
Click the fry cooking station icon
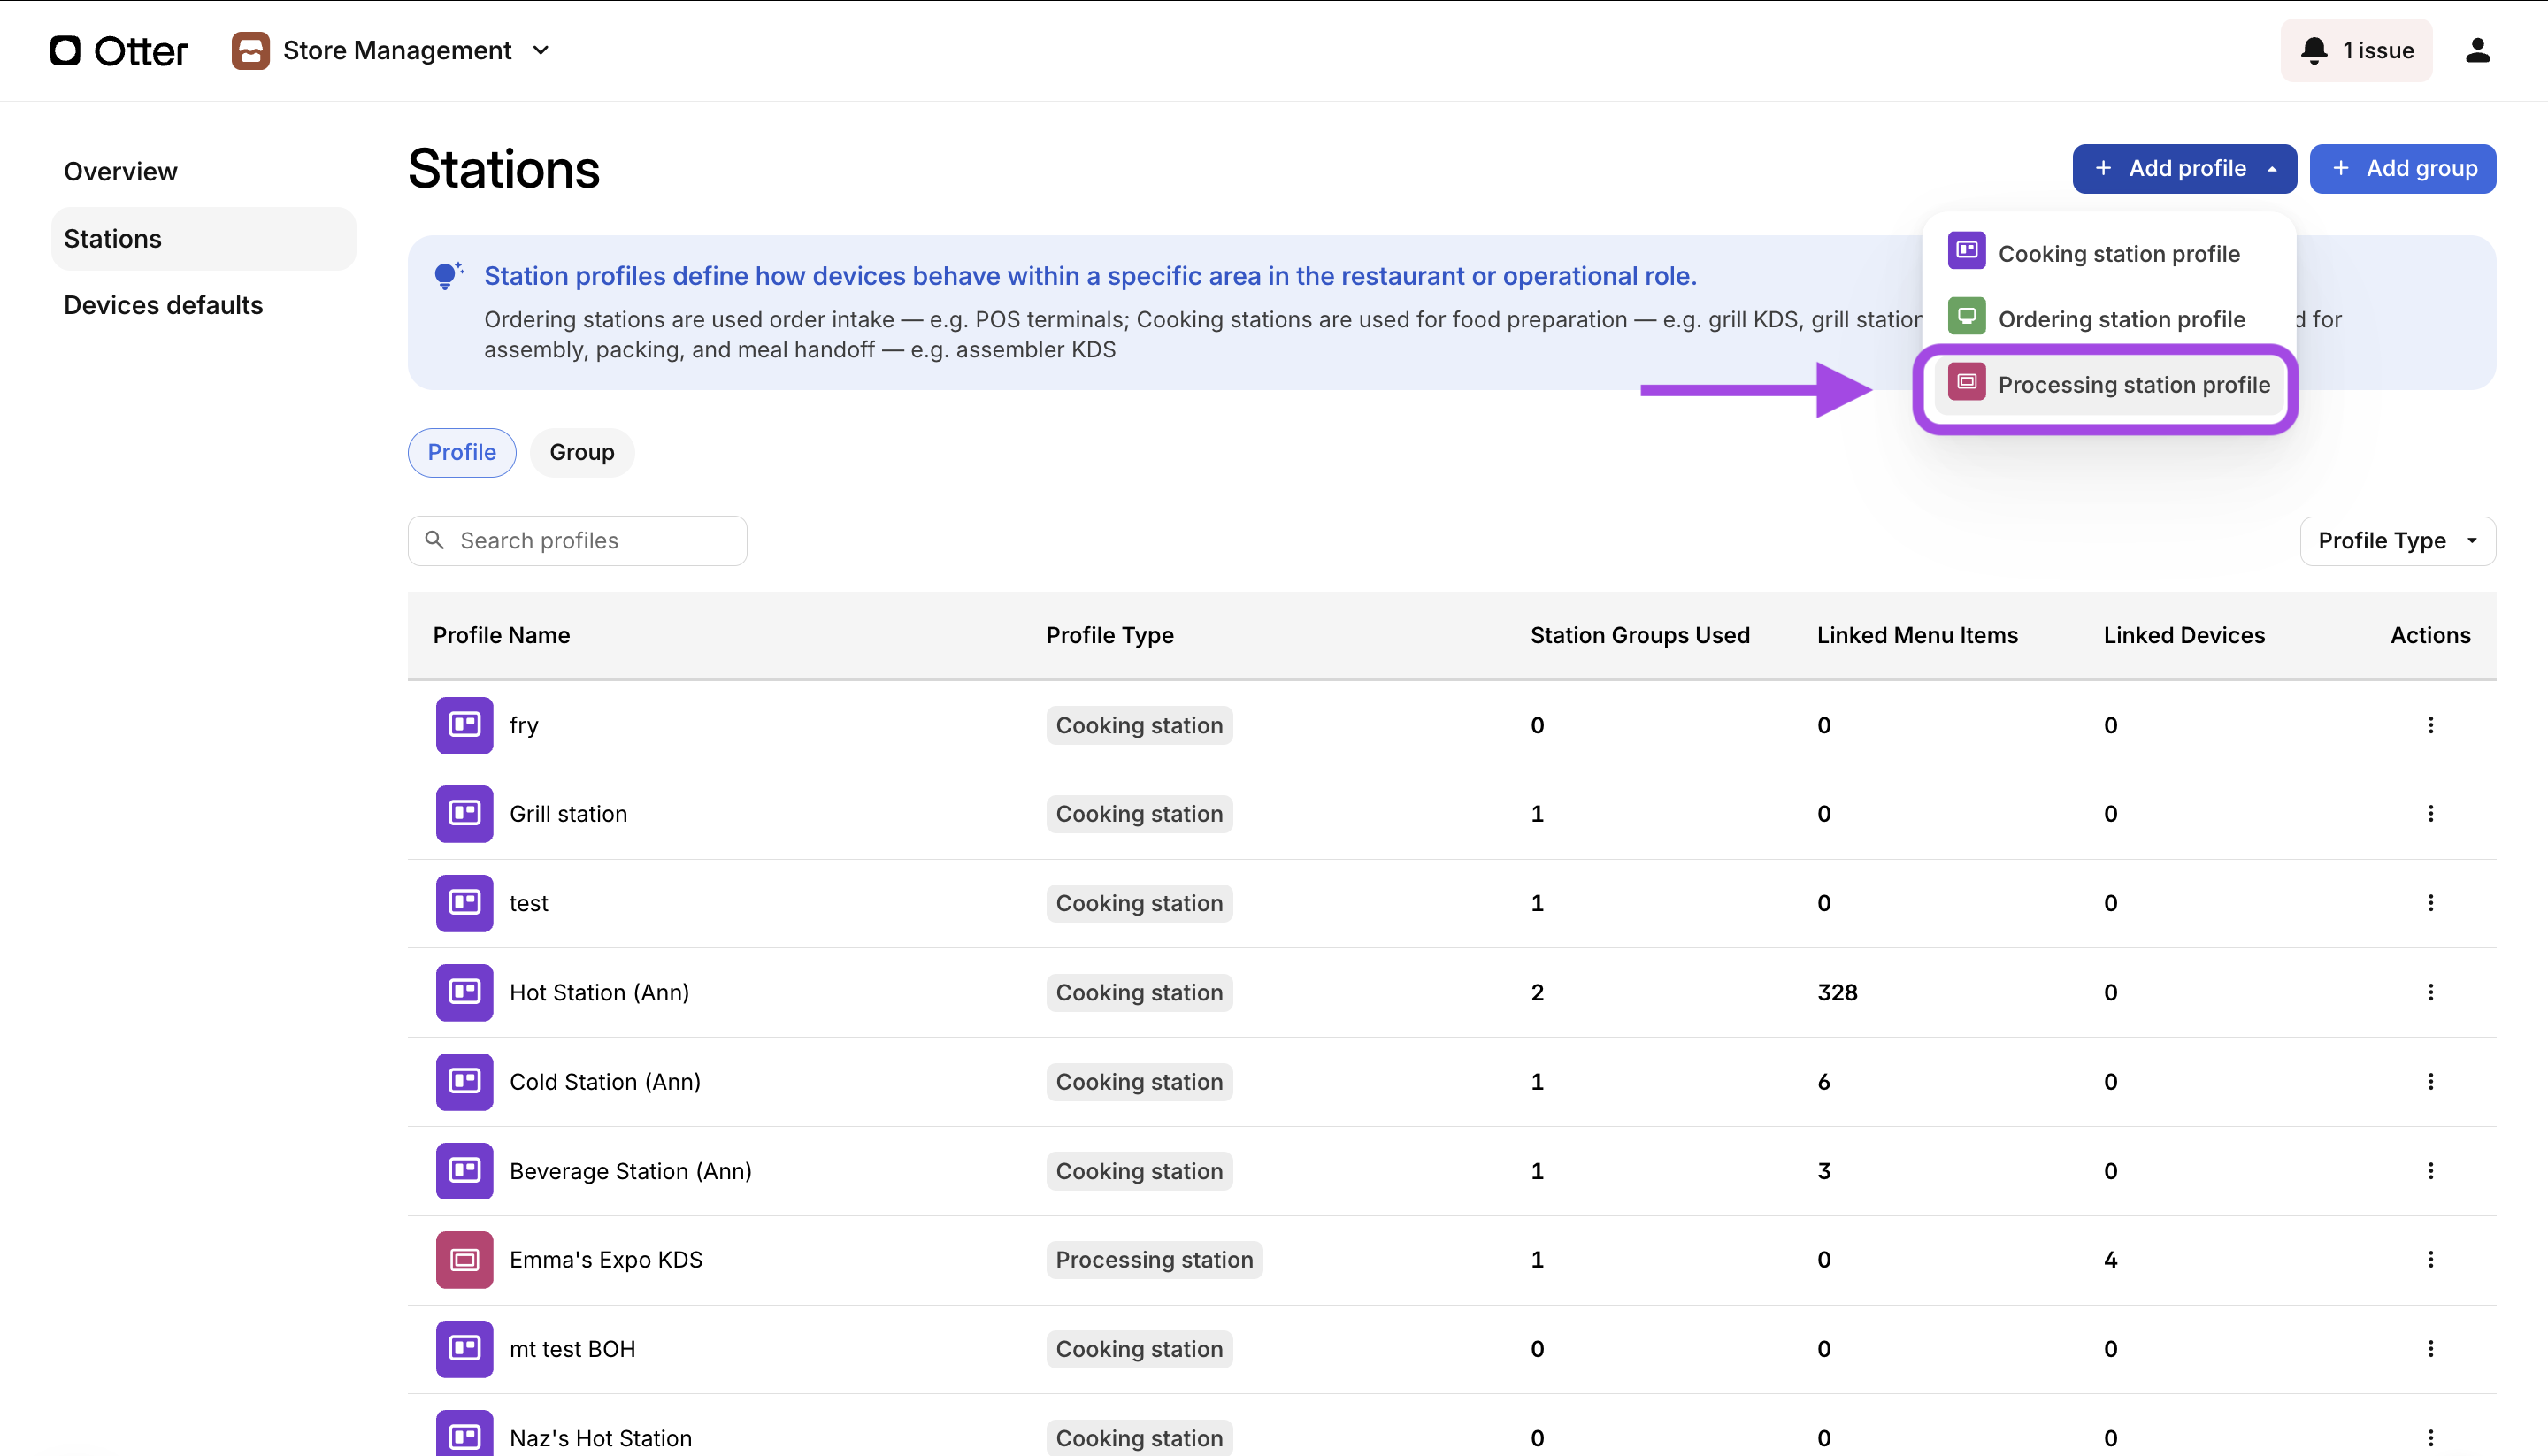click(464, 725)
